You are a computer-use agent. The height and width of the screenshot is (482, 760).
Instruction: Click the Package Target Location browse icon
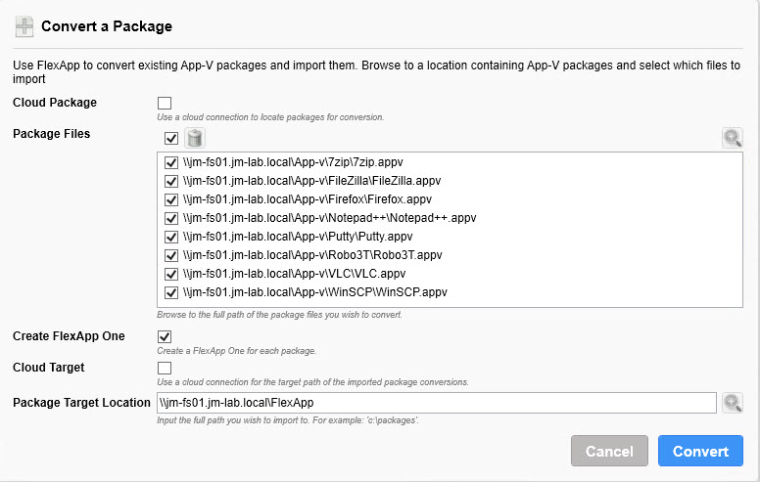pyautogui.click(x=732, y=402)
